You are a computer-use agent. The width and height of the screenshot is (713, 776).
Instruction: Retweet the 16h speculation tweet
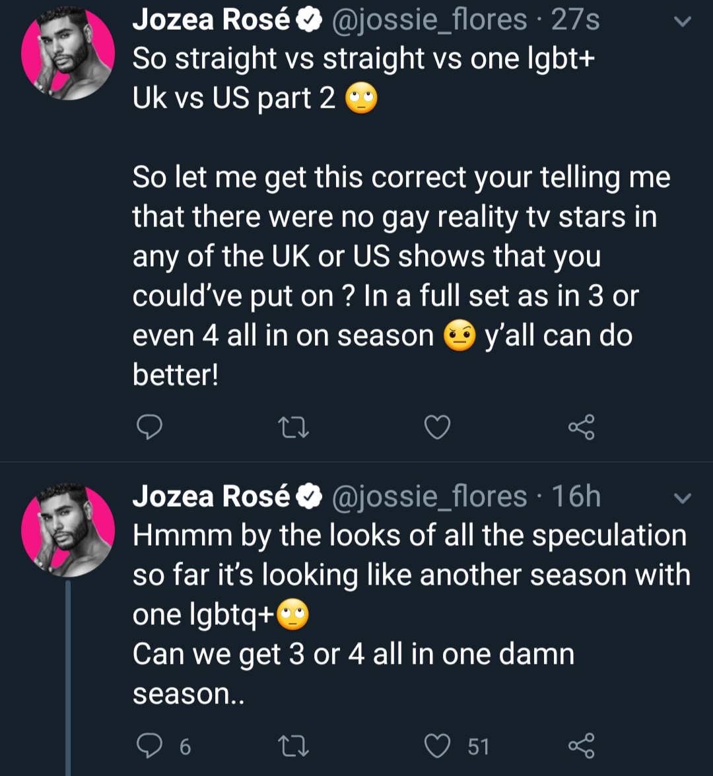point(293,746)
